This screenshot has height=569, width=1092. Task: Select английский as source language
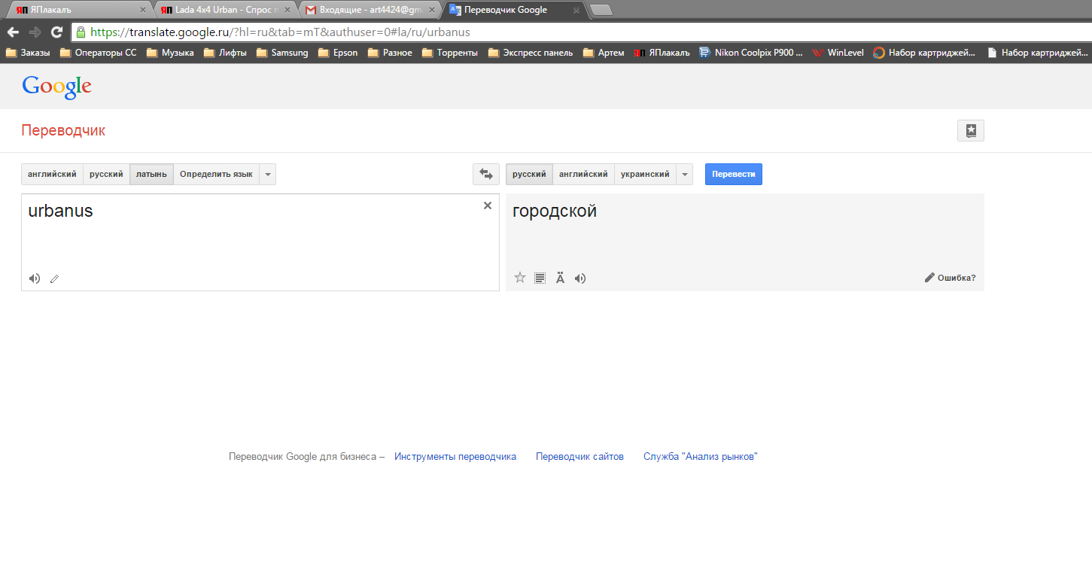(x=52, y=175)
